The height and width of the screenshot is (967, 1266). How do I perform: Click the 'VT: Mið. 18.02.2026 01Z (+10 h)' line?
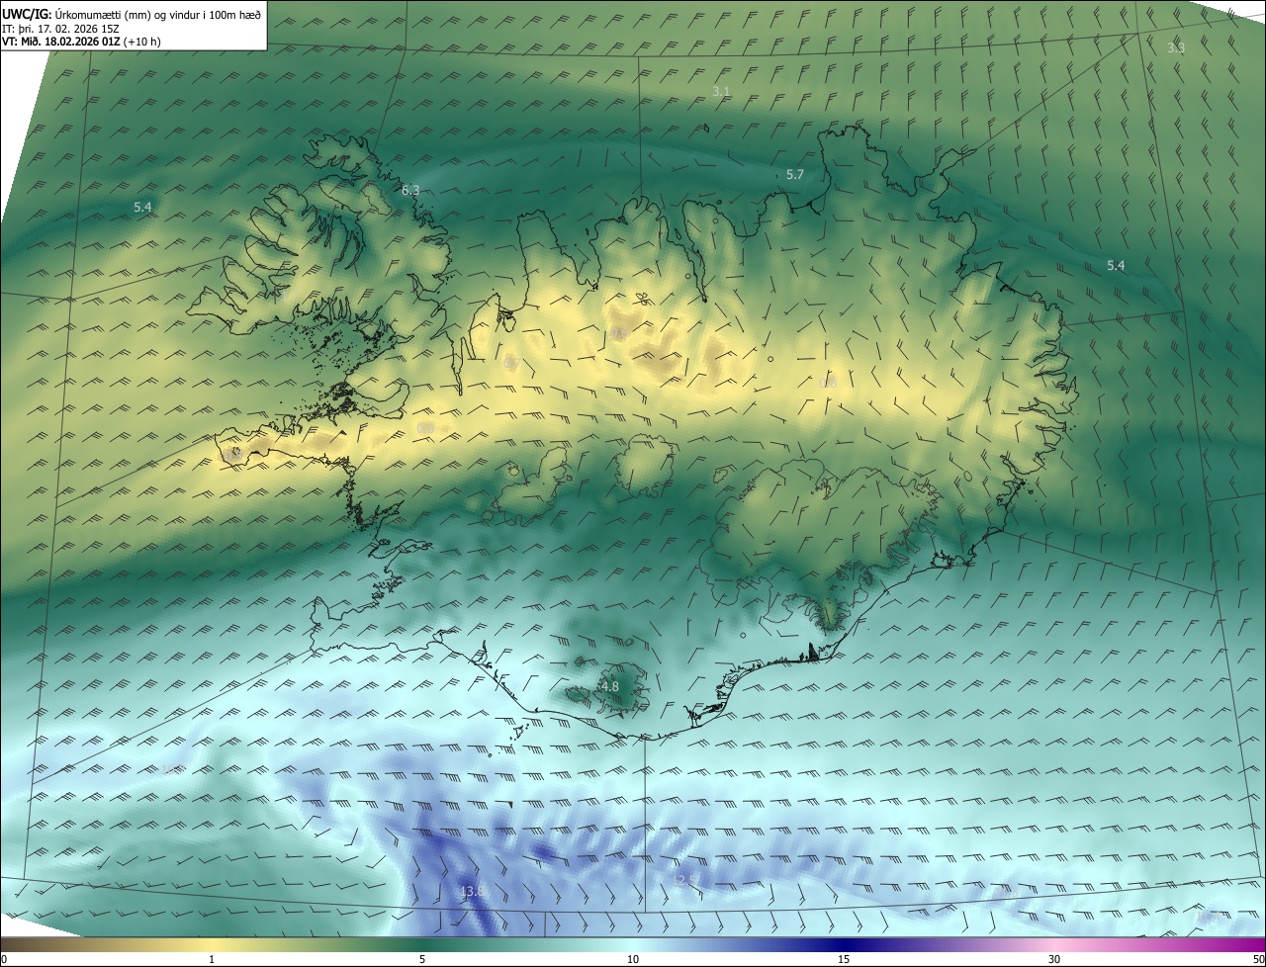(x=81, y=42)
